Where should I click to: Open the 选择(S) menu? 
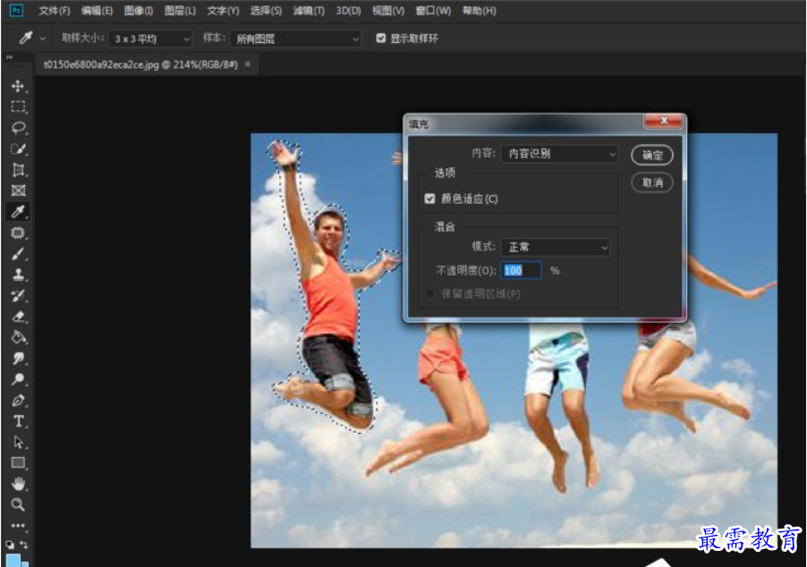(266, 11)
